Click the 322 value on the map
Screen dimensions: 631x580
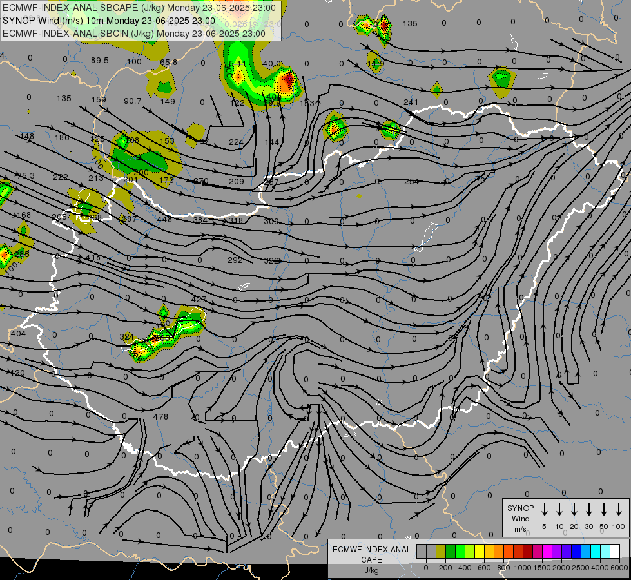(x=271, y=261)
